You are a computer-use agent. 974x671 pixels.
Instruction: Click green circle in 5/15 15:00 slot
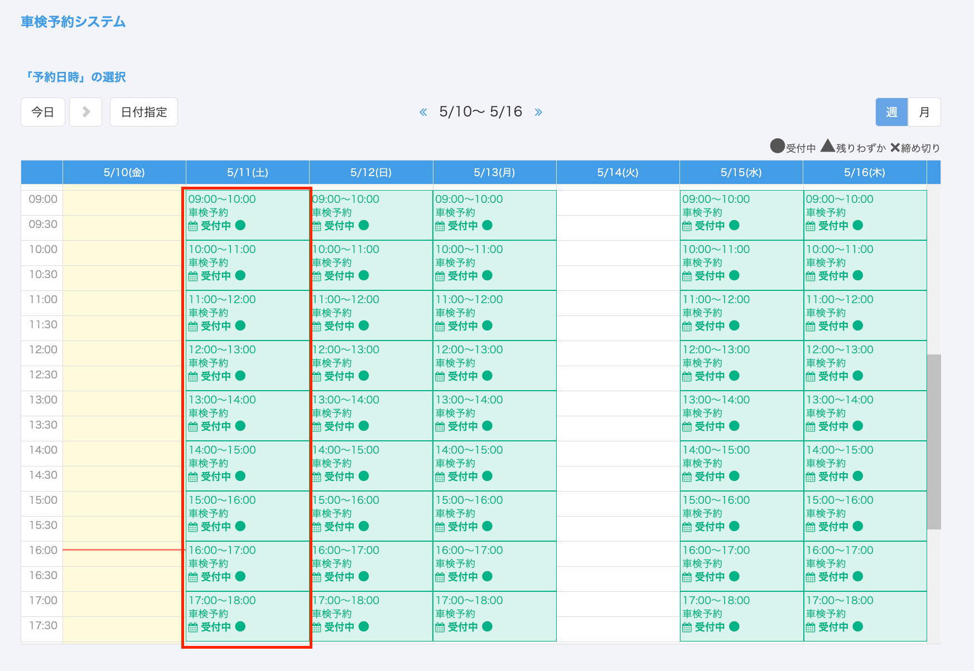click(x=734, y=526)
